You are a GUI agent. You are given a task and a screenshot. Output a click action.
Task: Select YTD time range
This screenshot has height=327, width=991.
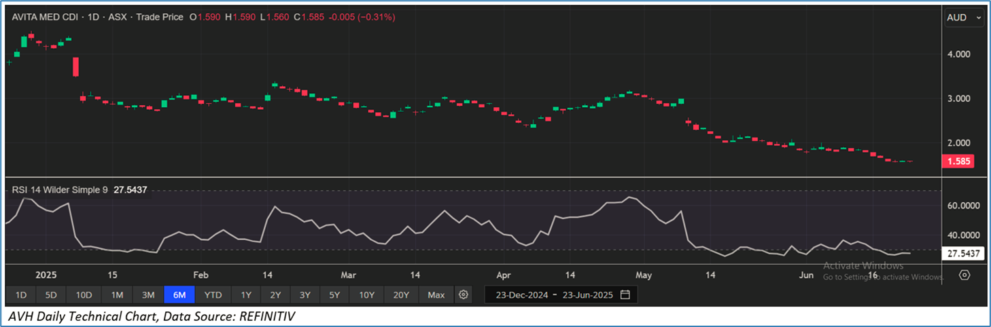[x=213, y=295]
